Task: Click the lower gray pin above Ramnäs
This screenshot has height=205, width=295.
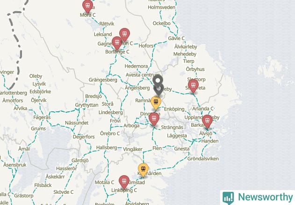Action: coord(158,90)
